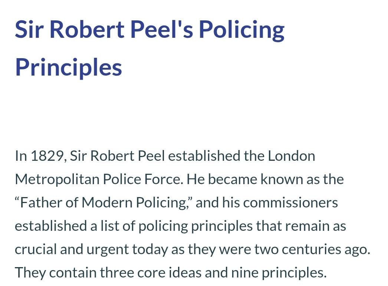Click the word "urgent" in the paragraph
Screen dimensions: 388x286
click(x=108, y=250)
